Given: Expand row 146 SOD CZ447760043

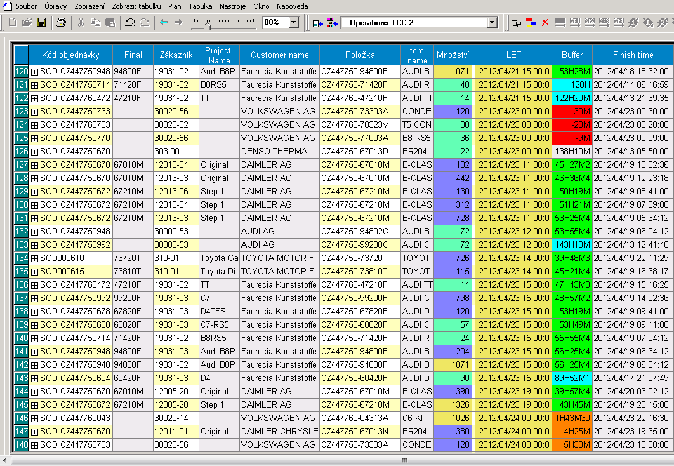Looking at the screenshot, I should pos(34,418).
